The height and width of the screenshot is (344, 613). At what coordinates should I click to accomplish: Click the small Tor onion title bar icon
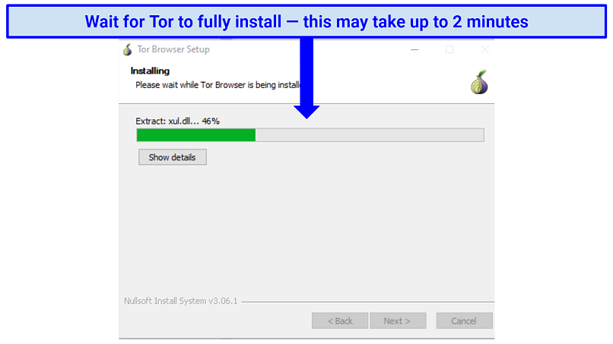[x=127, y=49]
